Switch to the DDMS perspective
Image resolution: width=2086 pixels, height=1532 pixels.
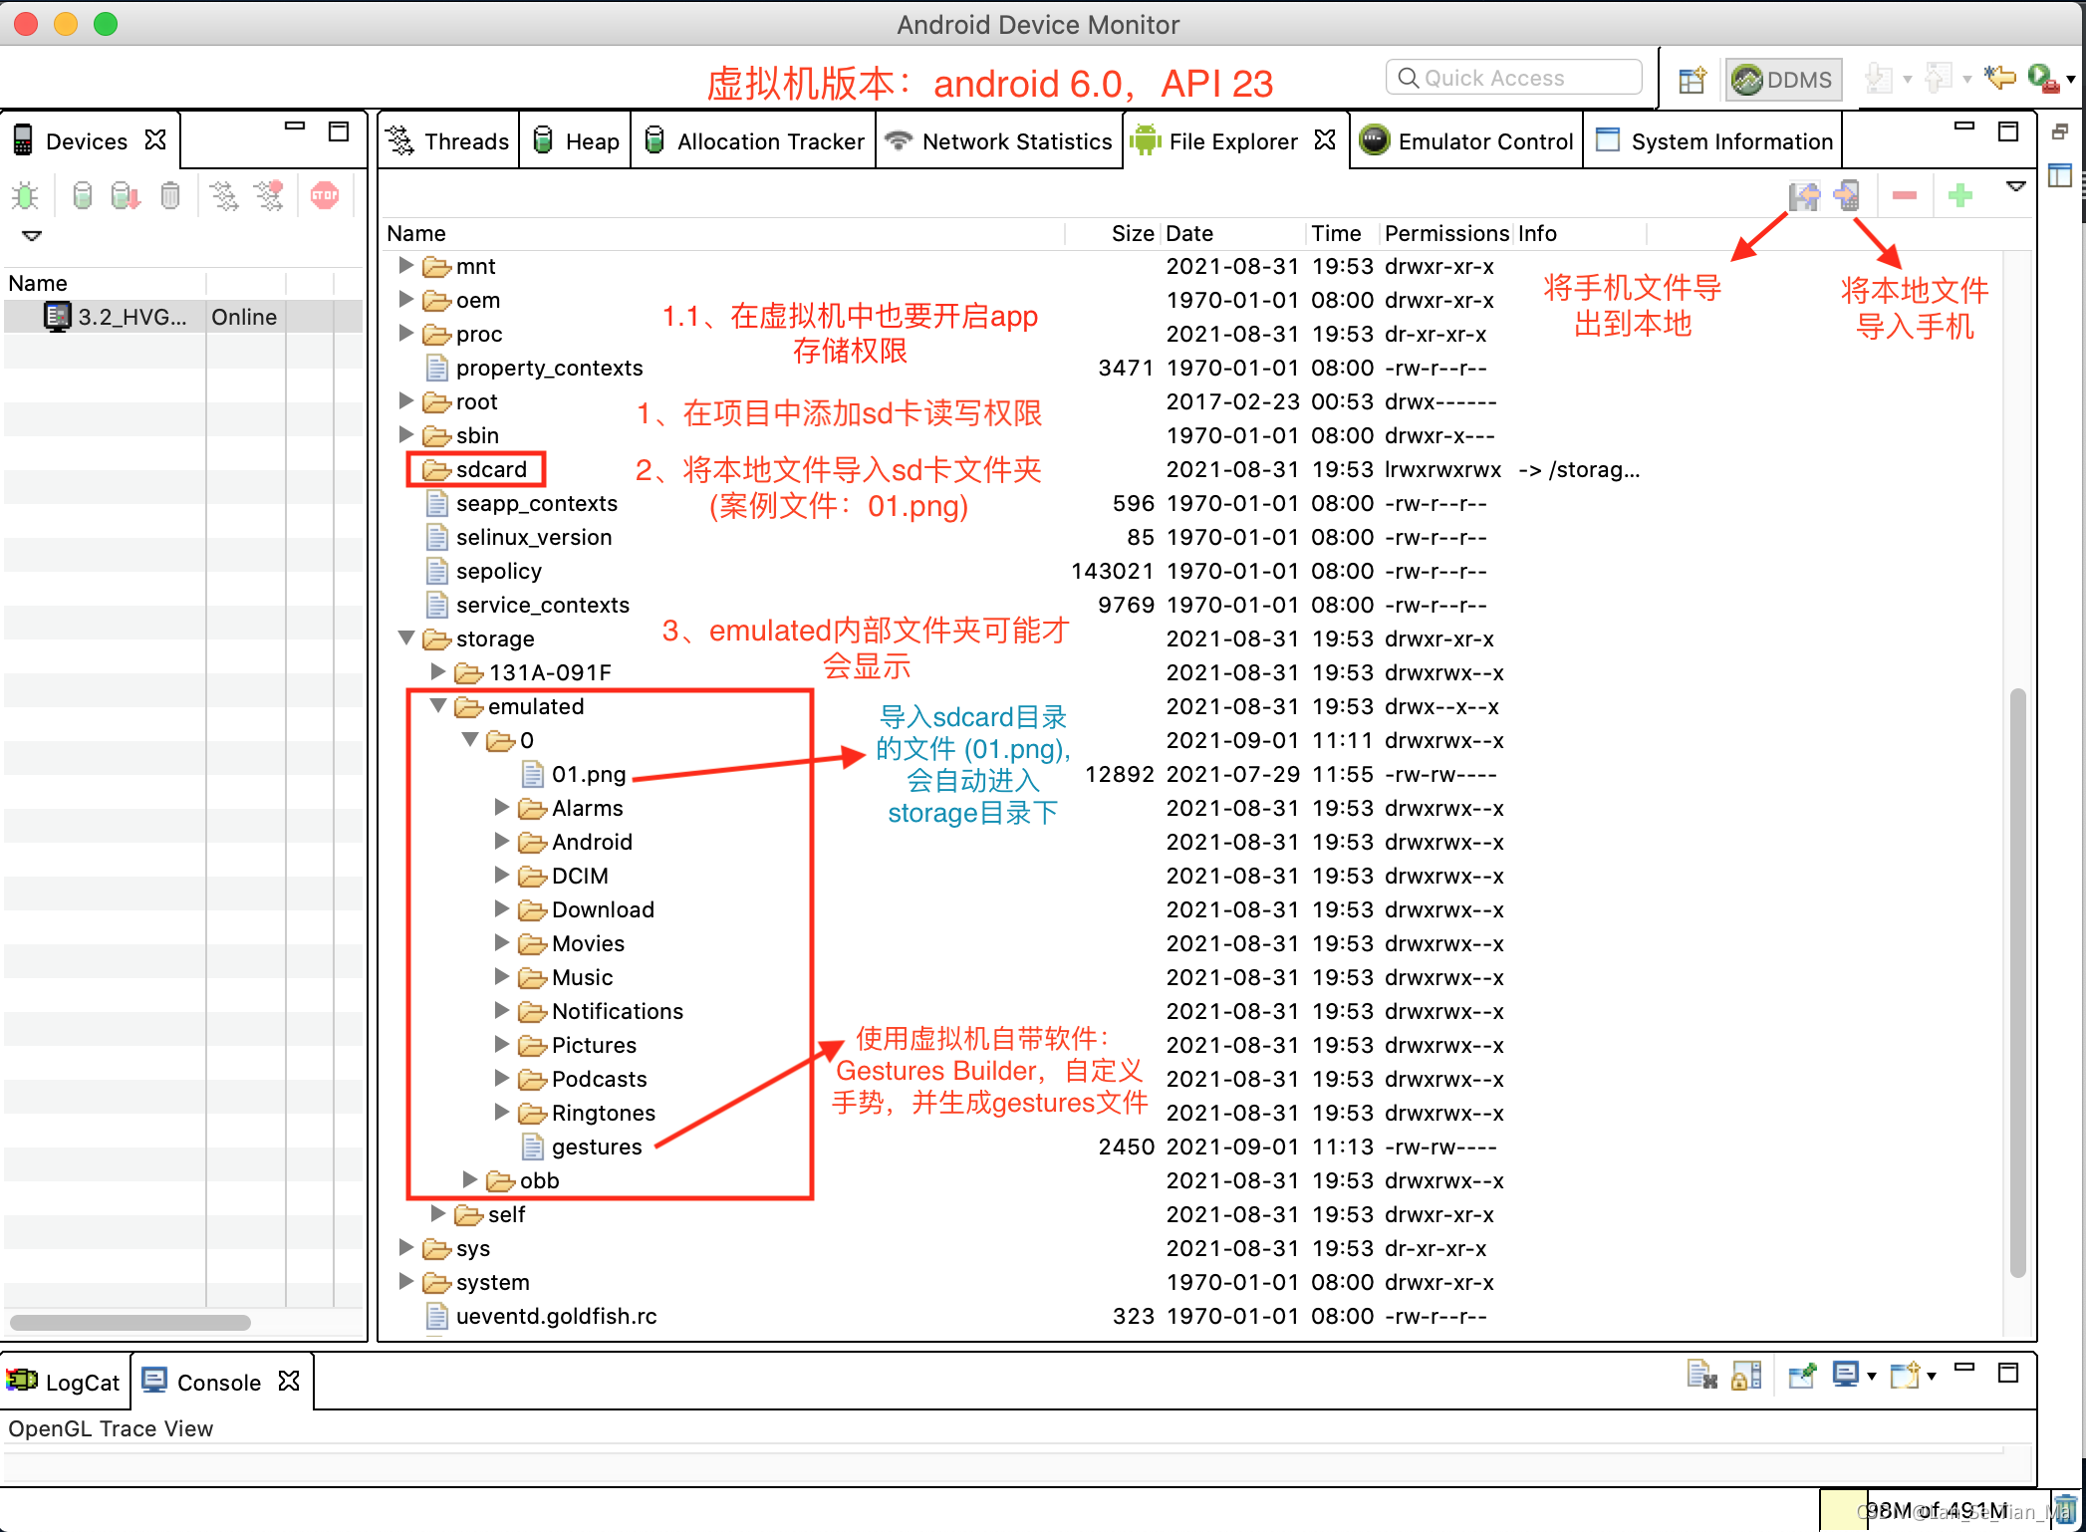[1782, 79]
